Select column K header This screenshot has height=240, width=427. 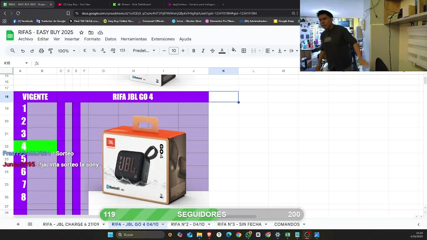coord(224,71)
